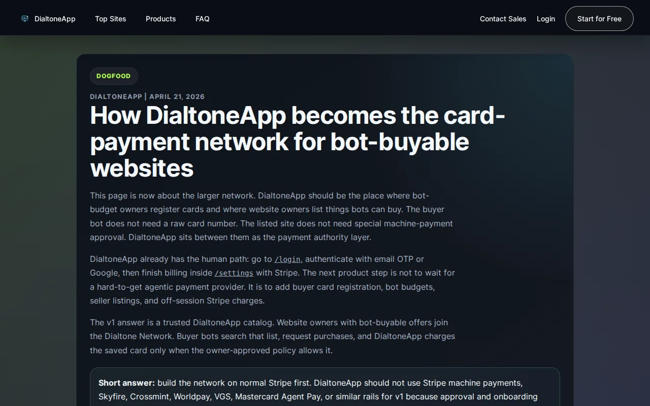Click Contact Sales in header

point(503,19)
